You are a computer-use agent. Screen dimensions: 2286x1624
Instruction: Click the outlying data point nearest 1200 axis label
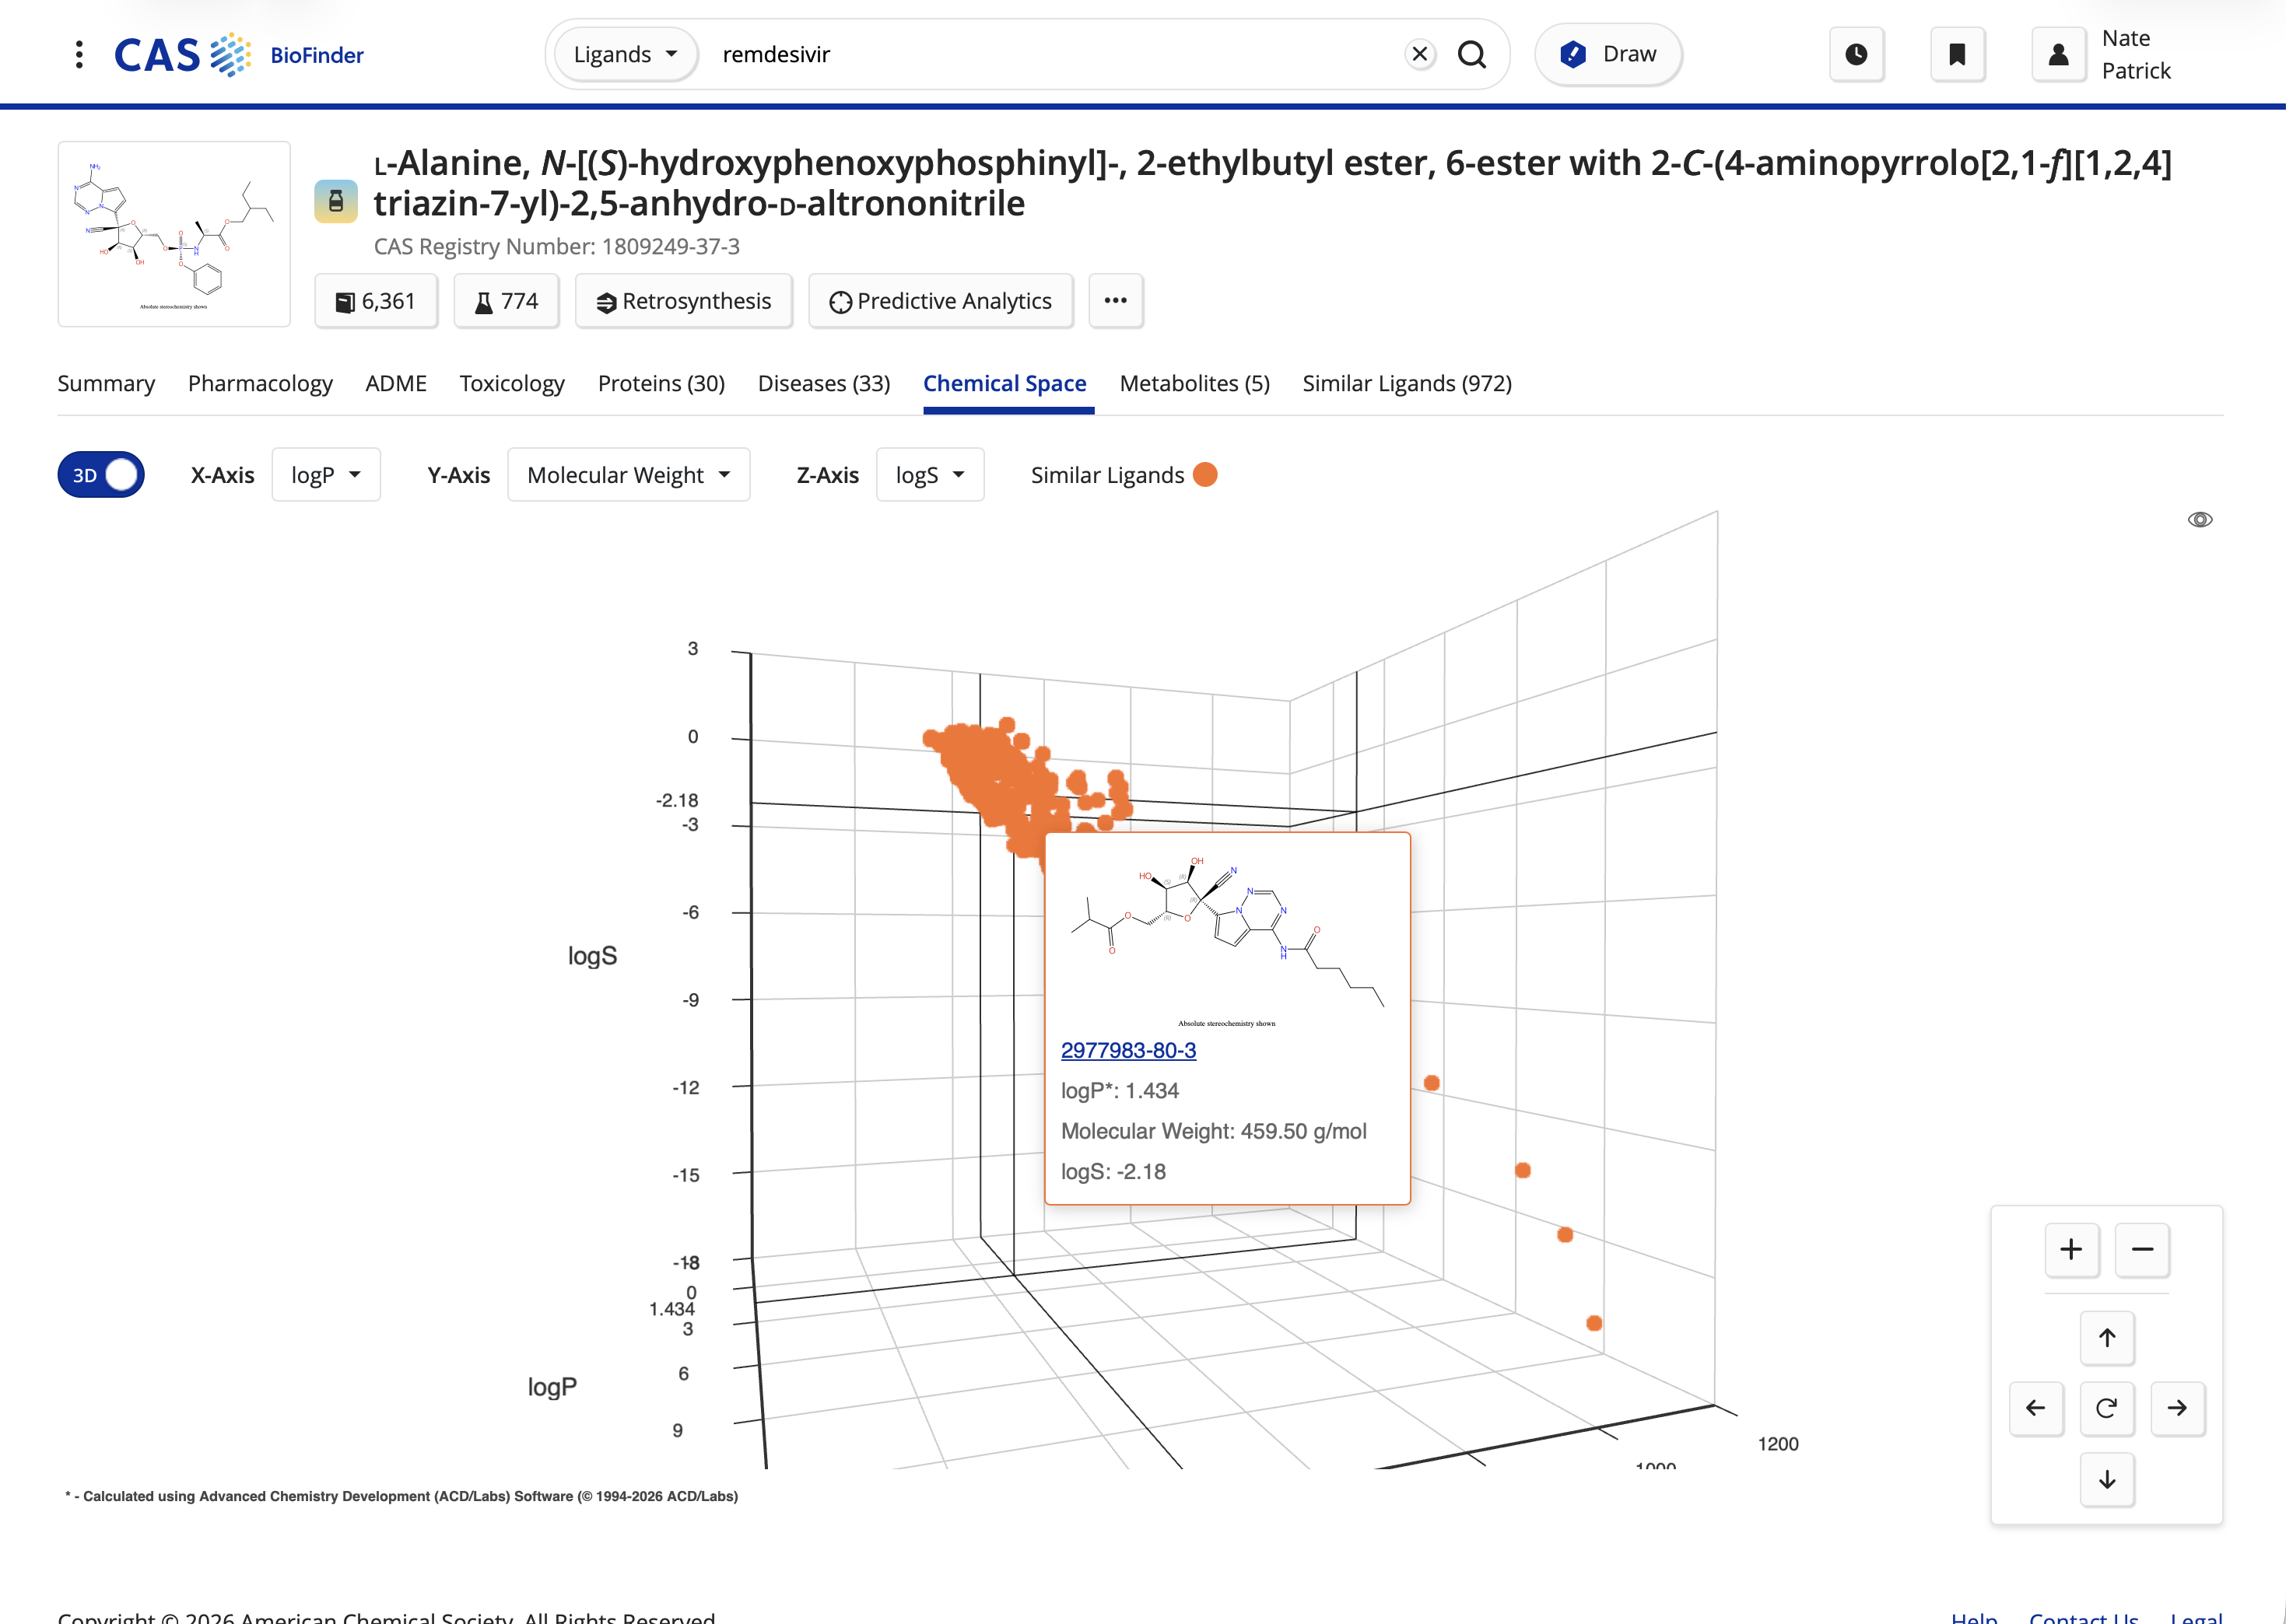[x=1594, y=1323]
